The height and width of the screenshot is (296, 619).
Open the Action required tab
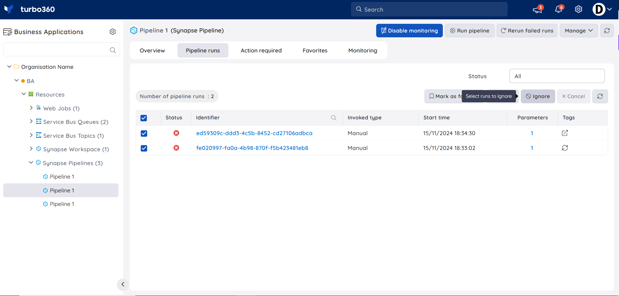(x=261, y=50)
